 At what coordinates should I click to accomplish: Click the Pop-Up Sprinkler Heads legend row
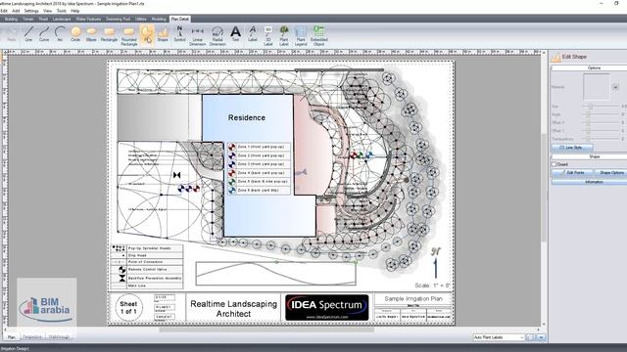point(147,248)
